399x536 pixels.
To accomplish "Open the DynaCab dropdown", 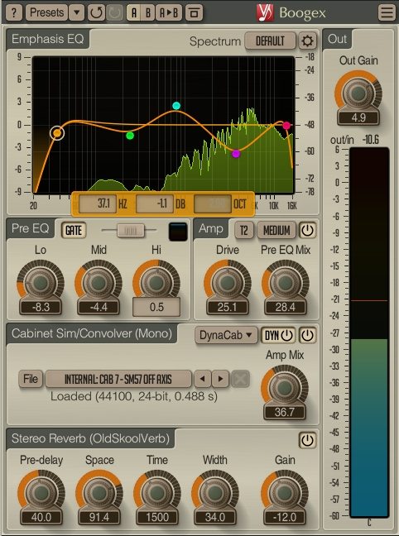I will (226, 335).
